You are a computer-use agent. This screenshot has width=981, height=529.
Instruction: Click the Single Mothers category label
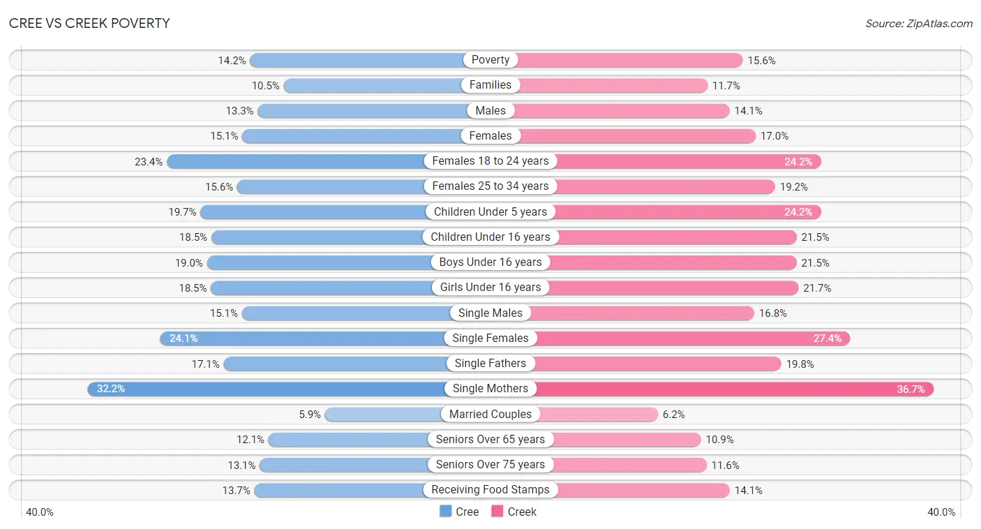tap(490, 389)
